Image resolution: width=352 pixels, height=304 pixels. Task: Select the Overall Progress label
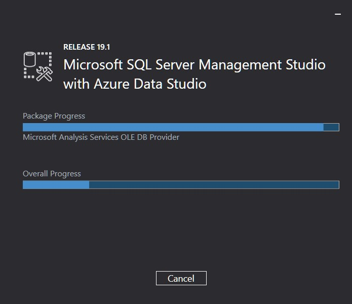[x=52, y=174]
